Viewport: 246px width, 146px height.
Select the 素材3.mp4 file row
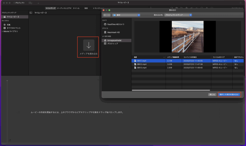(x=188, y=68)
